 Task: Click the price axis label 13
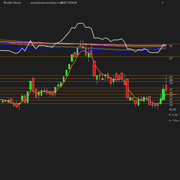click(x=171, y=102)
